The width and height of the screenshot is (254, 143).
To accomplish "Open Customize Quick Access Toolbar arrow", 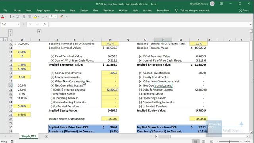I will click(67, 17).
